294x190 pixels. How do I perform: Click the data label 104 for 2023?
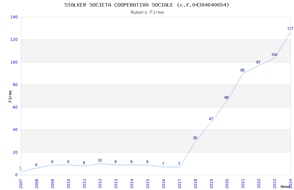[274, 55]
